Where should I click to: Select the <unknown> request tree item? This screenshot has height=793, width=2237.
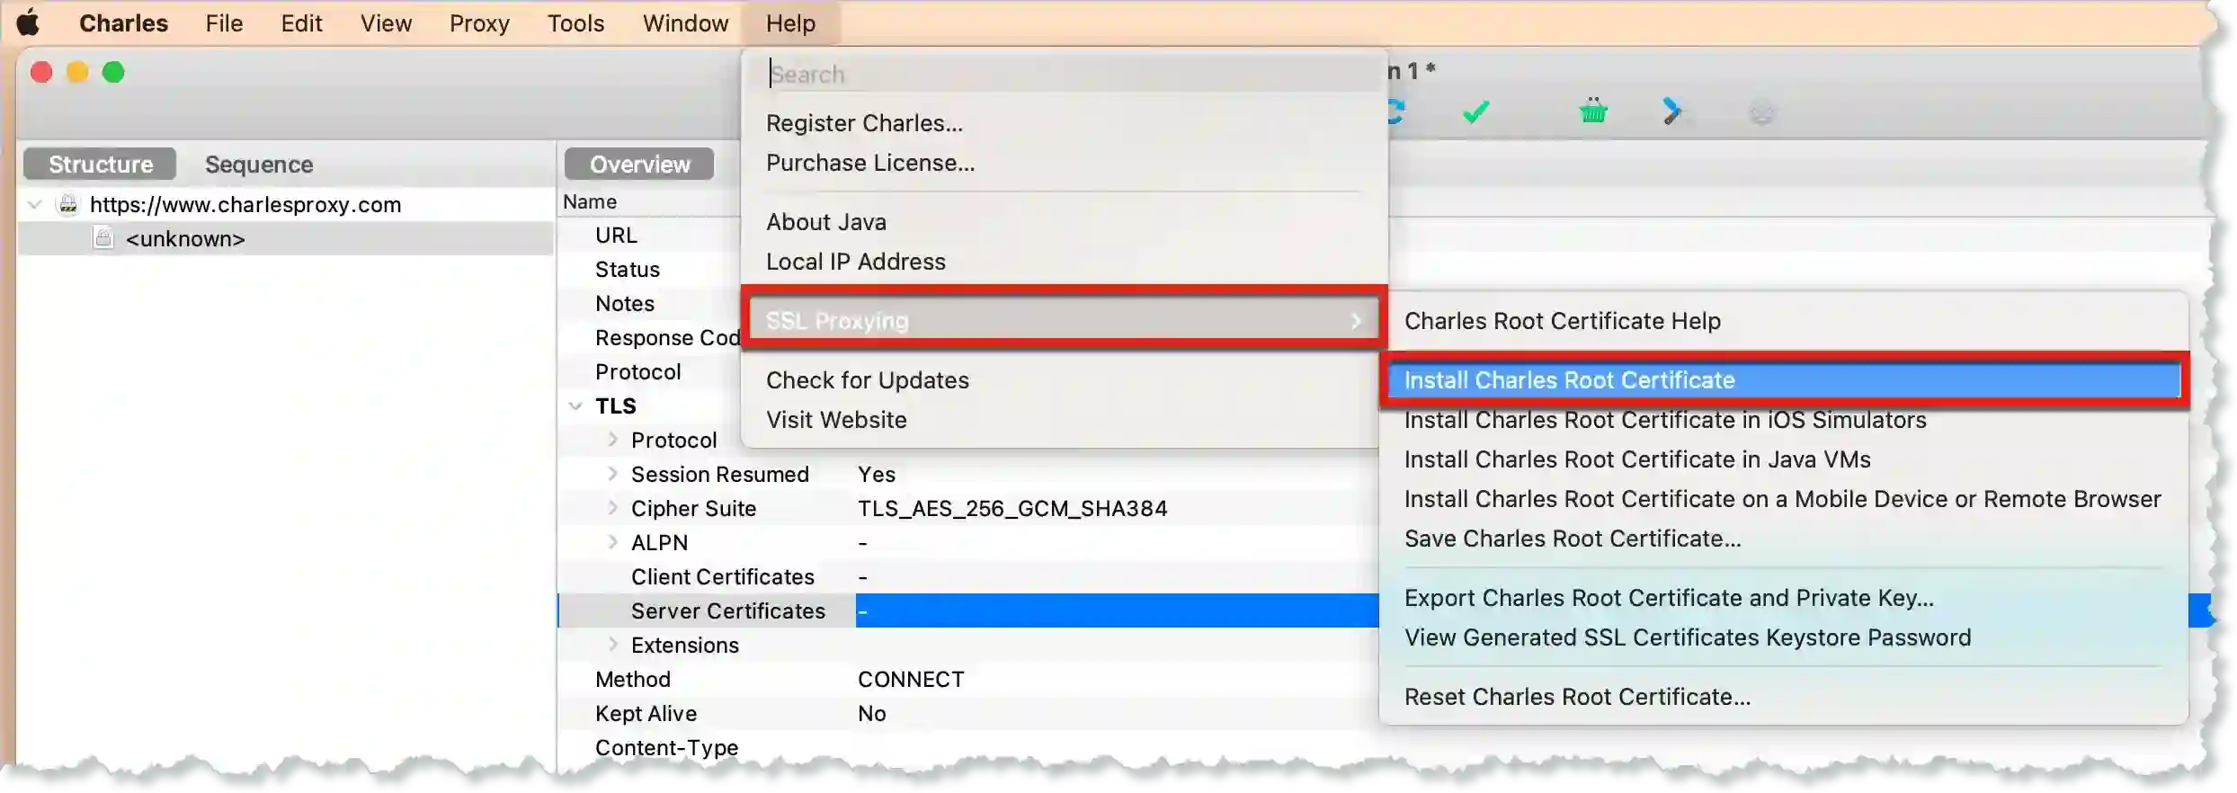(x=185, y=239)
